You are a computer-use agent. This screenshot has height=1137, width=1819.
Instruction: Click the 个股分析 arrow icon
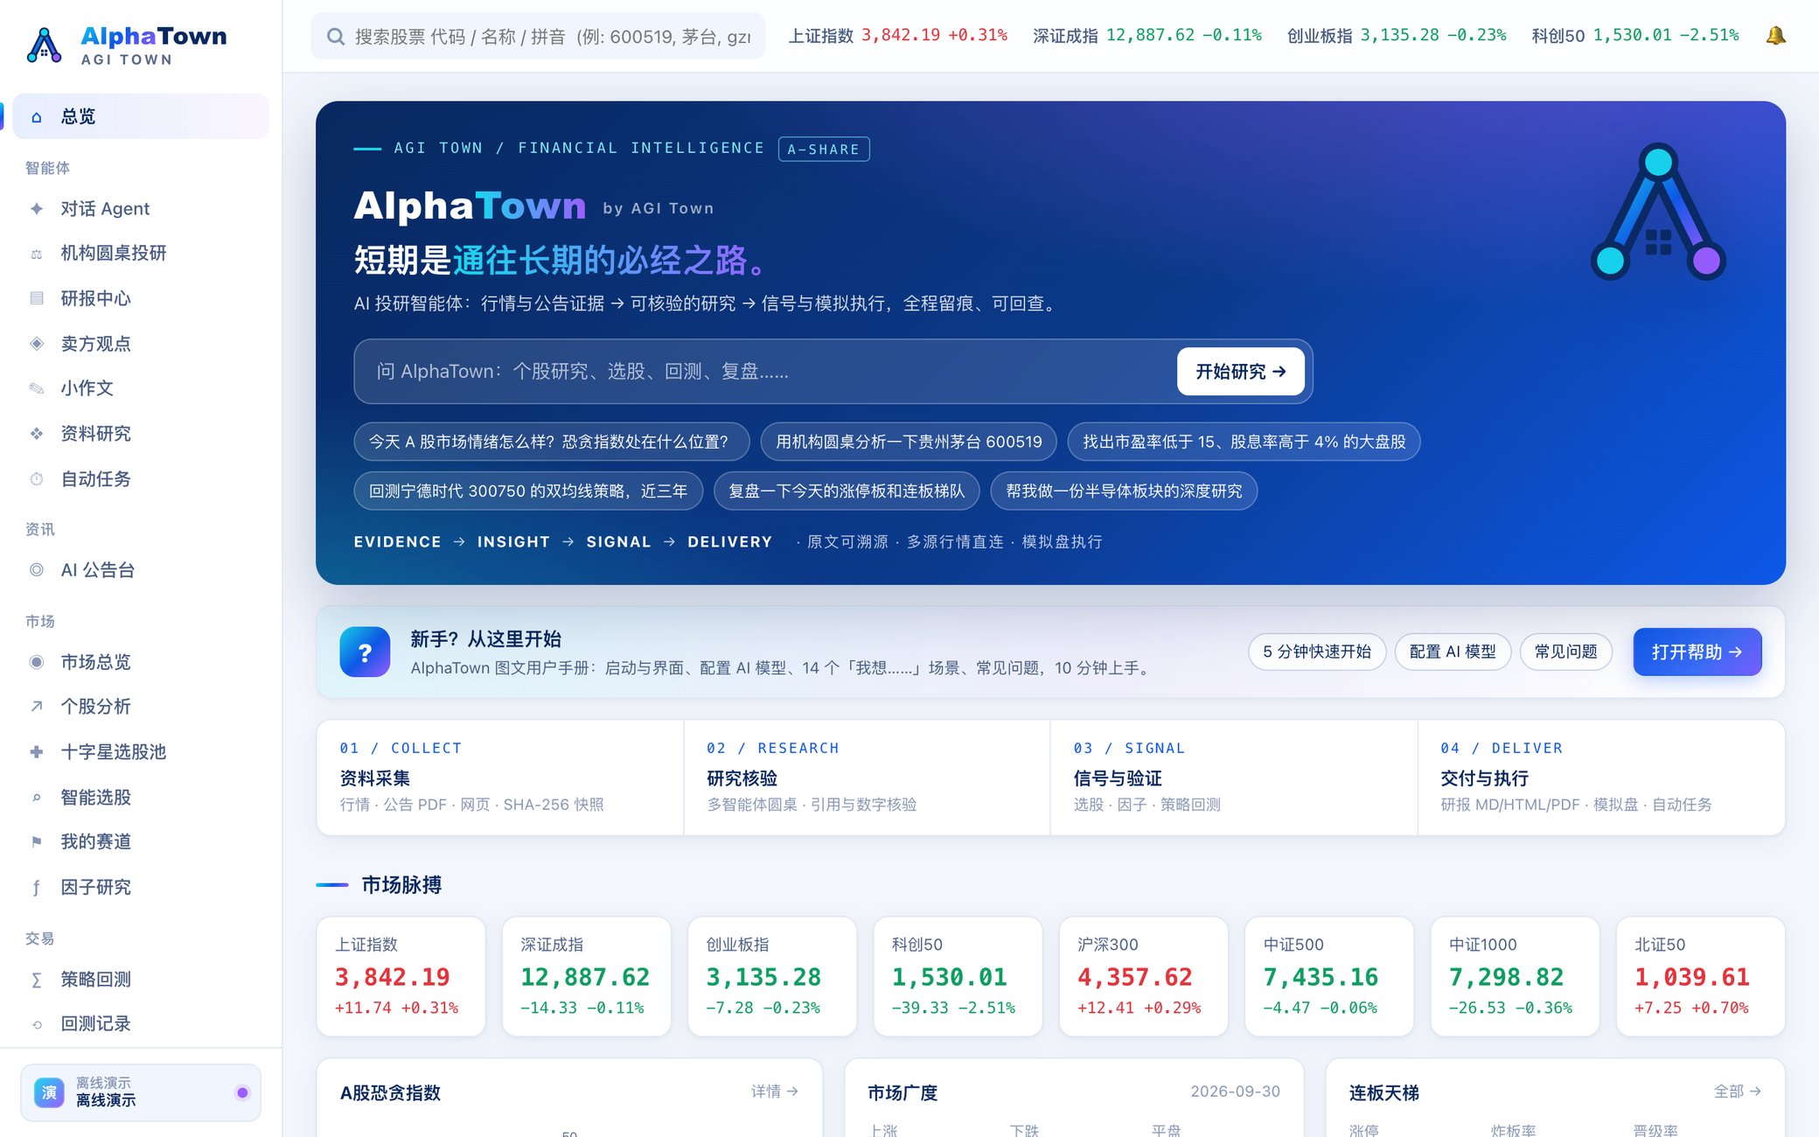37,707
